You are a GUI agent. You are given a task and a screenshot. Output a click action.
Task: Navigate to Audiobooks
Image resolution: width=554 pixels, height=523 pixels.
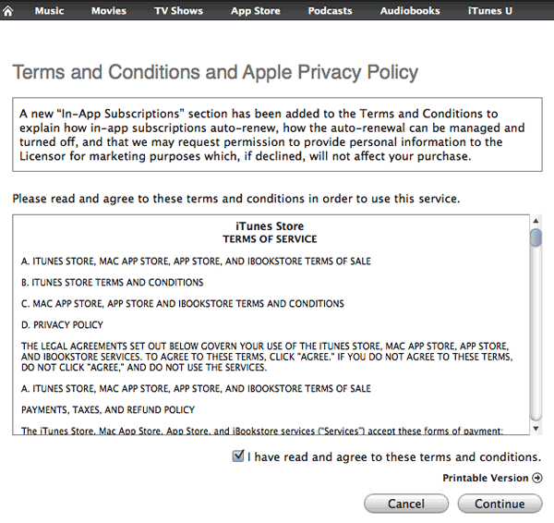pyautogui.click(x=410, y=11)
